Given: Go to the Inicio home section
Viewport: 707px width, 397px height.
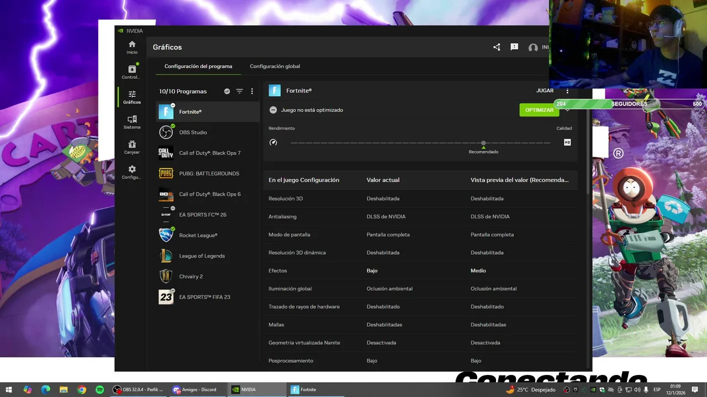Looking at the screenshot, I should point(132,47).
